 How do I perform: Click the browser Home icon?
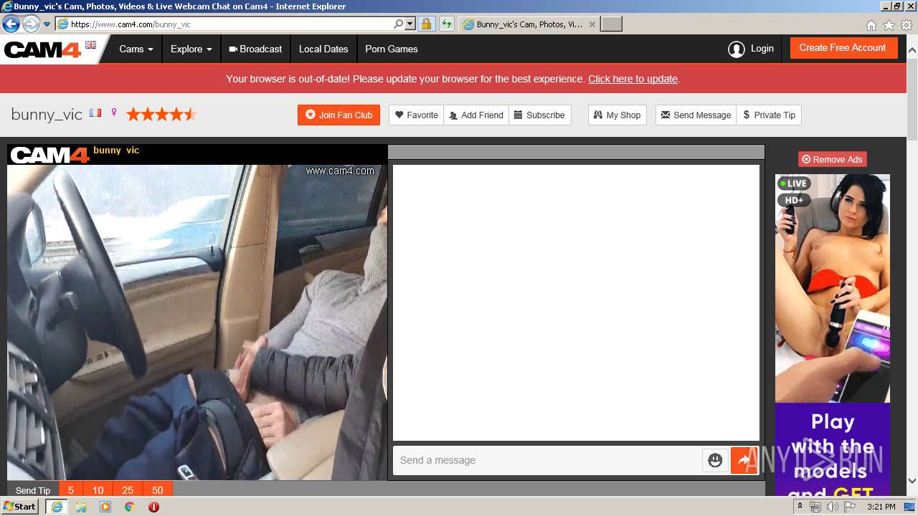coord(871,25)
